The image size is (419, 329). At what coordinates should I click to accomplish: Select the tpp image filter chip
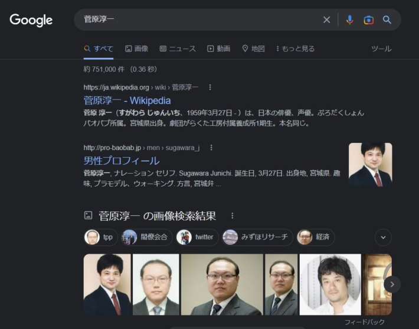pyautogui.click(x=101, y=237)
